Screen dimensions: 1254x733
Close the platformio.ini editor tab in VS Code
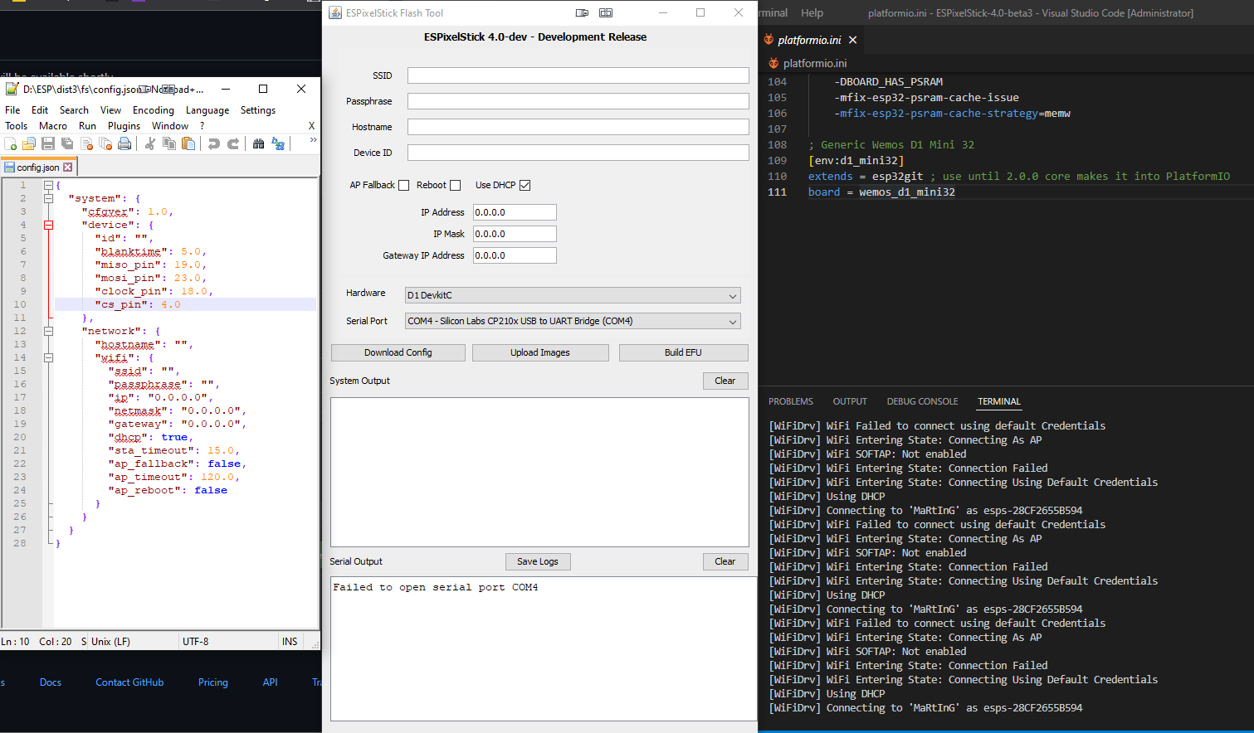click(x=852, y=40)
